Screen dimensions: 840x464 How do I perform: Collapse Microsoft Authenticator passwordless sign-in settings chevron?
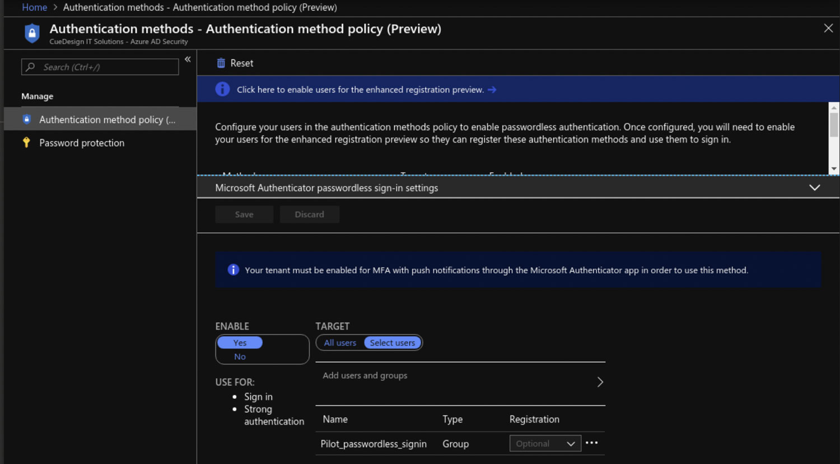[x=815, y=188]
